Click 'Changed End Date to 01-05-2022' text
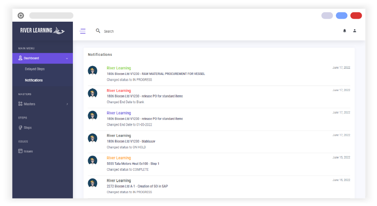Image resolution: width=377 pixels, height=206 pixels. tap(129, 125)
